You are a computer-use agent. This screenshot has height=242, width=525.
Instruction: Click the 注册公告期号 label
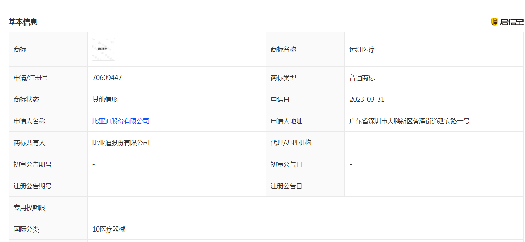33,186
